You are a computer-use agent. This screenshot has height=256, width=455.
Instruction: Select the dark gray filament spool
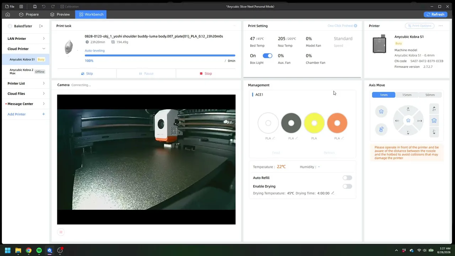coord(291,123)
